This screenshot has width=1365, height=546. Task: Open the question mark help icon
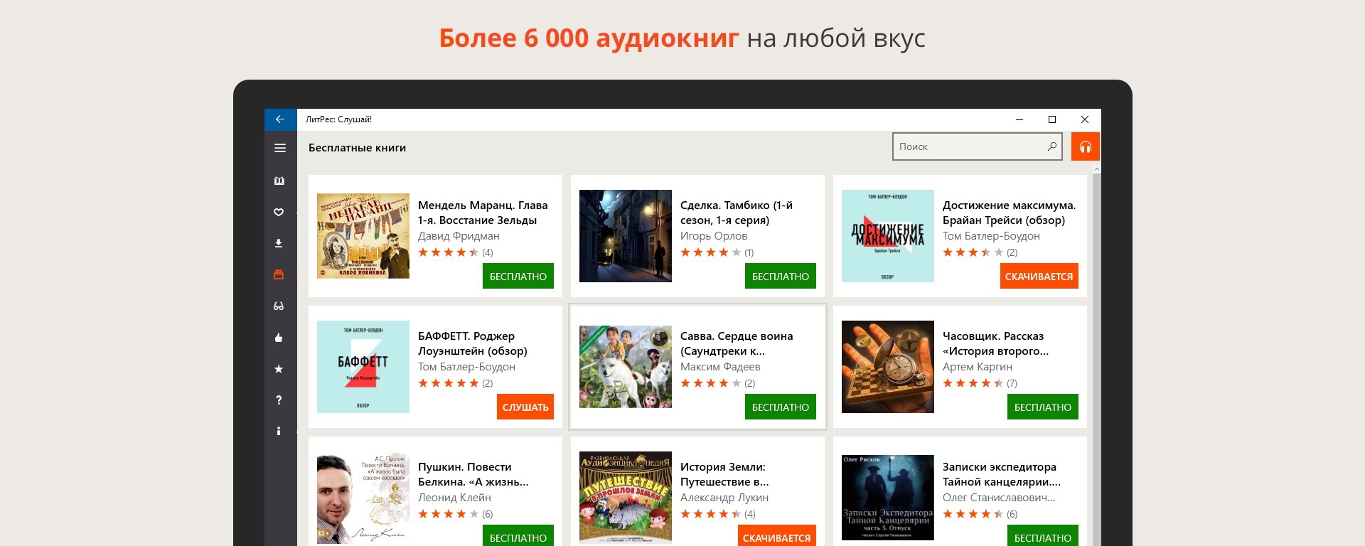point(279,400)
